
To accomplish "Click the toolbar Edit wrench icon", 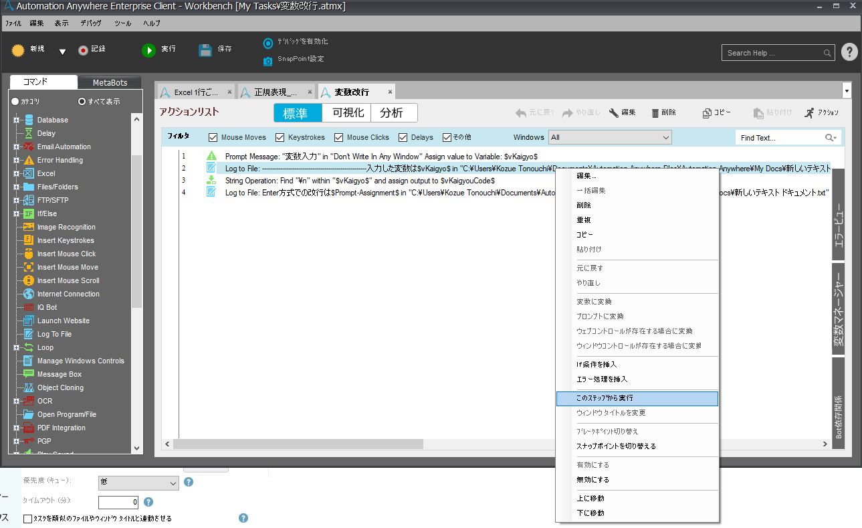I will [613, 112].
